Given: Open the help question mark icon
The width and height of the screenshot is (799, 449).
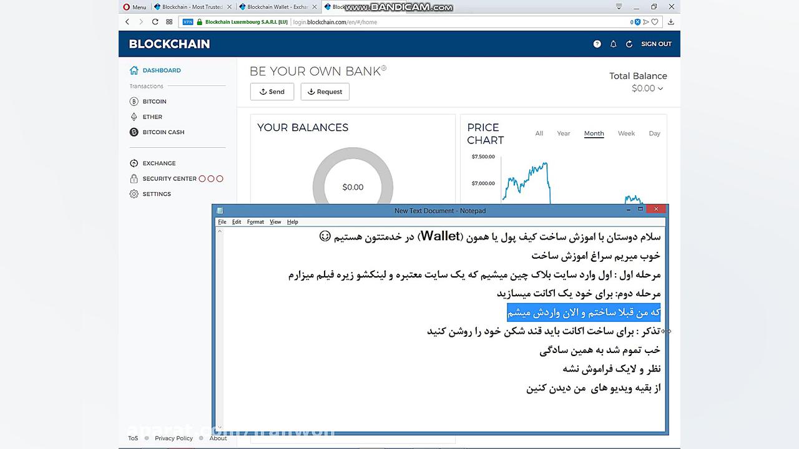Looking at the screenshot, I should pos(597,44).
